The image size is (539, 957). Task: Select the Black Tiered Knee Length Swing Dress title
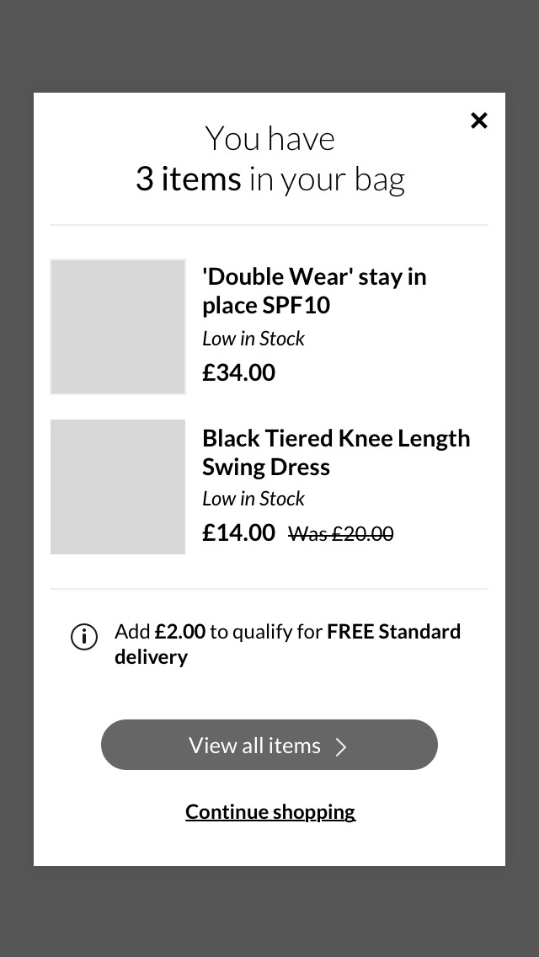pyautogui.click(x=336, y=452)
